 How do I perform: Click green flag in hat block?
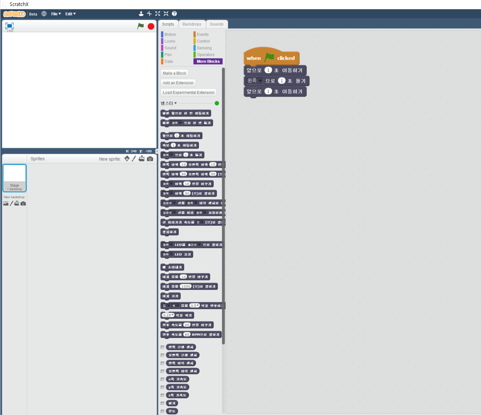pyautogui.click(x=269, y=58)
